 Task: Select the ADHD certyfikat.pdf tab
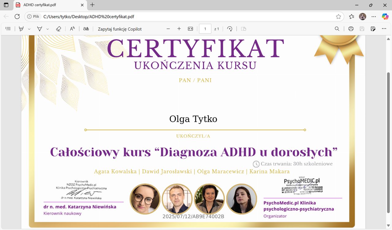pos(49,5)
